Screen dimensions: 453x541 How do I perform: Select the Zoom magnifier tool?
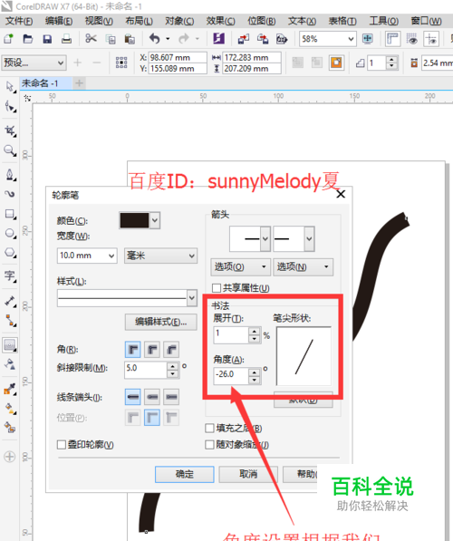10,150
